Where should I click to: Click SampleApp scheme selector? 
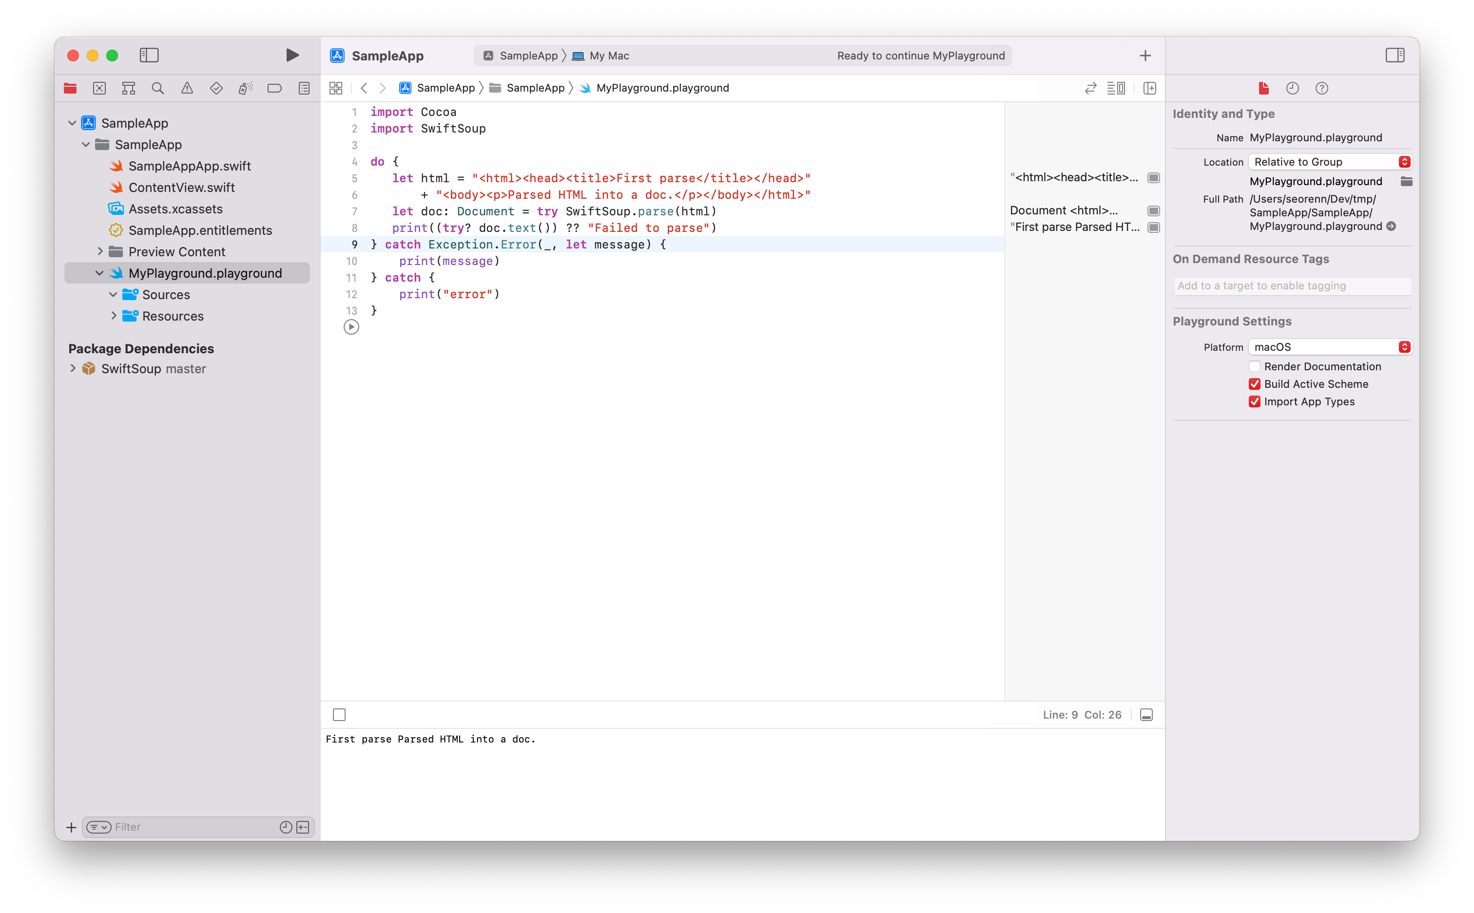[520, 56]
